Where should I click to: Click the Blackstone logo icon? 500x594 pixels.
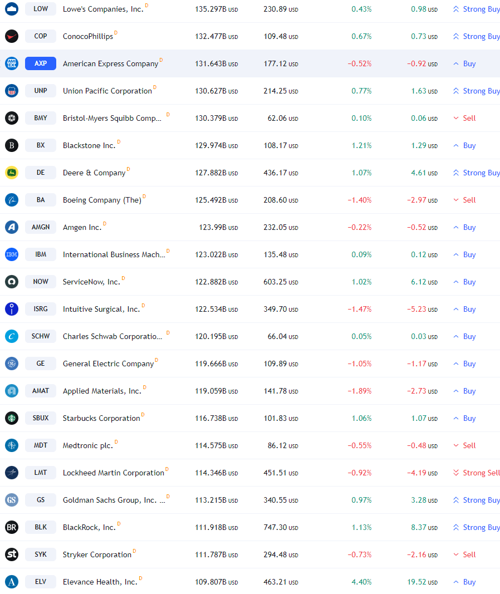12,145
